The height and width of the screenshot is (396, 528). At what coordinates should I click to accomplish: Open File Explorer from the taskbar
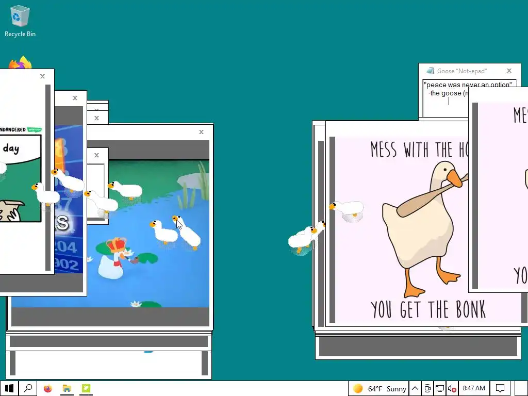coord(67,389)
